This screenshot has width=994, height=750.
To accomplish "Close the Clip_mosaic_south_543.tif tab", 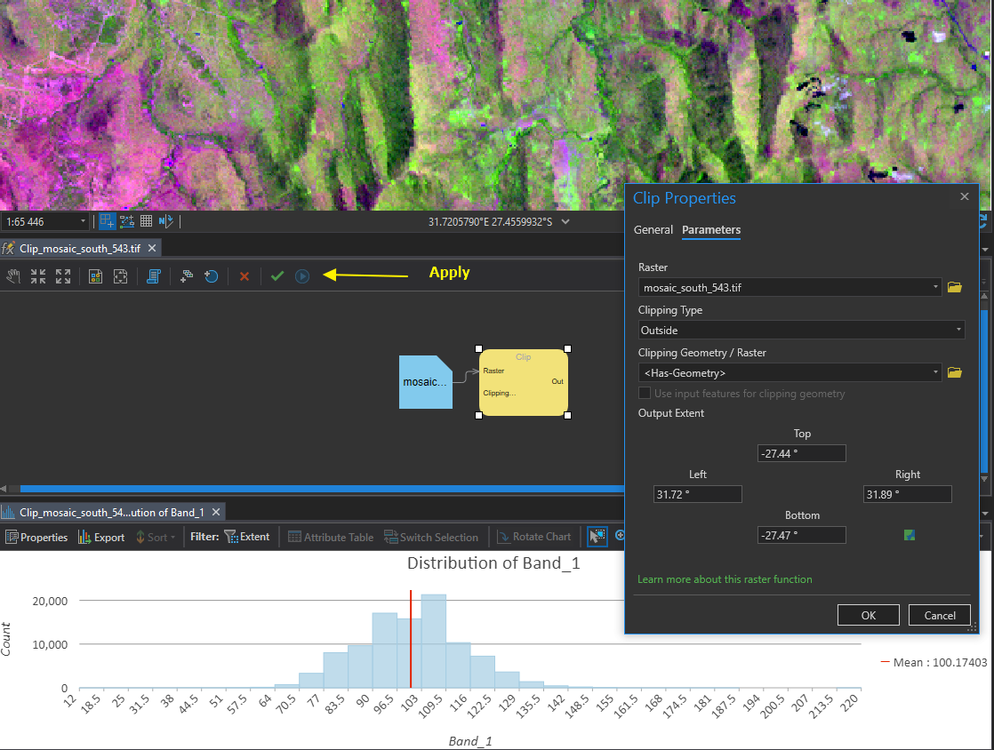I will pyautogui.click(x=152, y=248).
